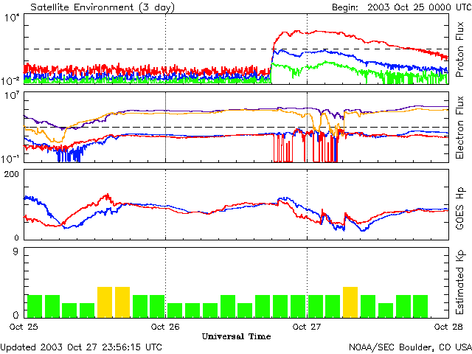Click the "Universal Time" x-axis title
472x354 pixels.
point(236,336)
